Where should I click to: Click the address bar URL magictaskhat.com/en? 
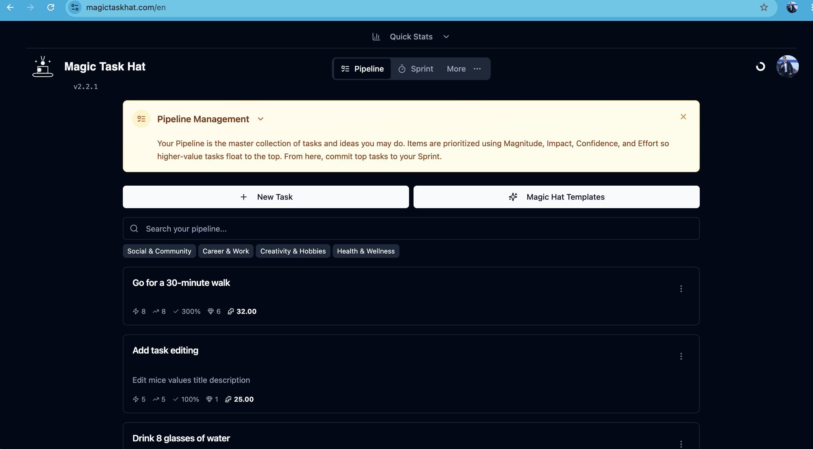pos(126,7)
